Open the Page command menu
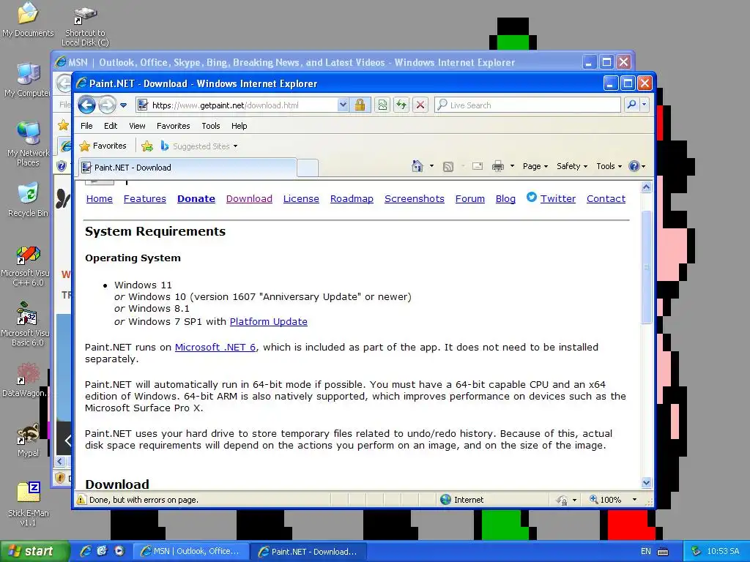This screenshot has width=750, height=562. pos(535,166)
